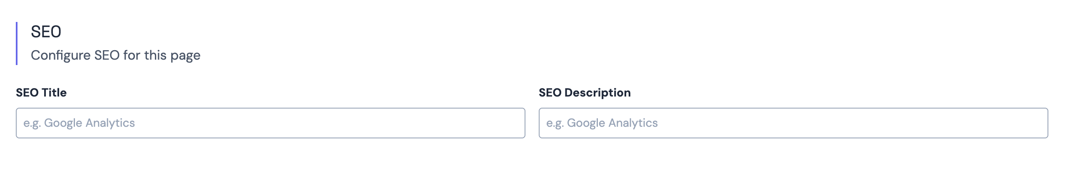Click the word 'Title' in the bold label

click(x=54, y=93)
